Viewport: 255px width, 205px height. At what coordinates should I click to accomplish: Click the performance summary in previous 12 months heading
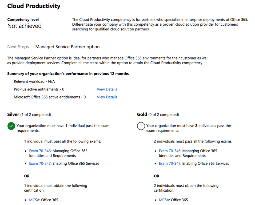68,74
